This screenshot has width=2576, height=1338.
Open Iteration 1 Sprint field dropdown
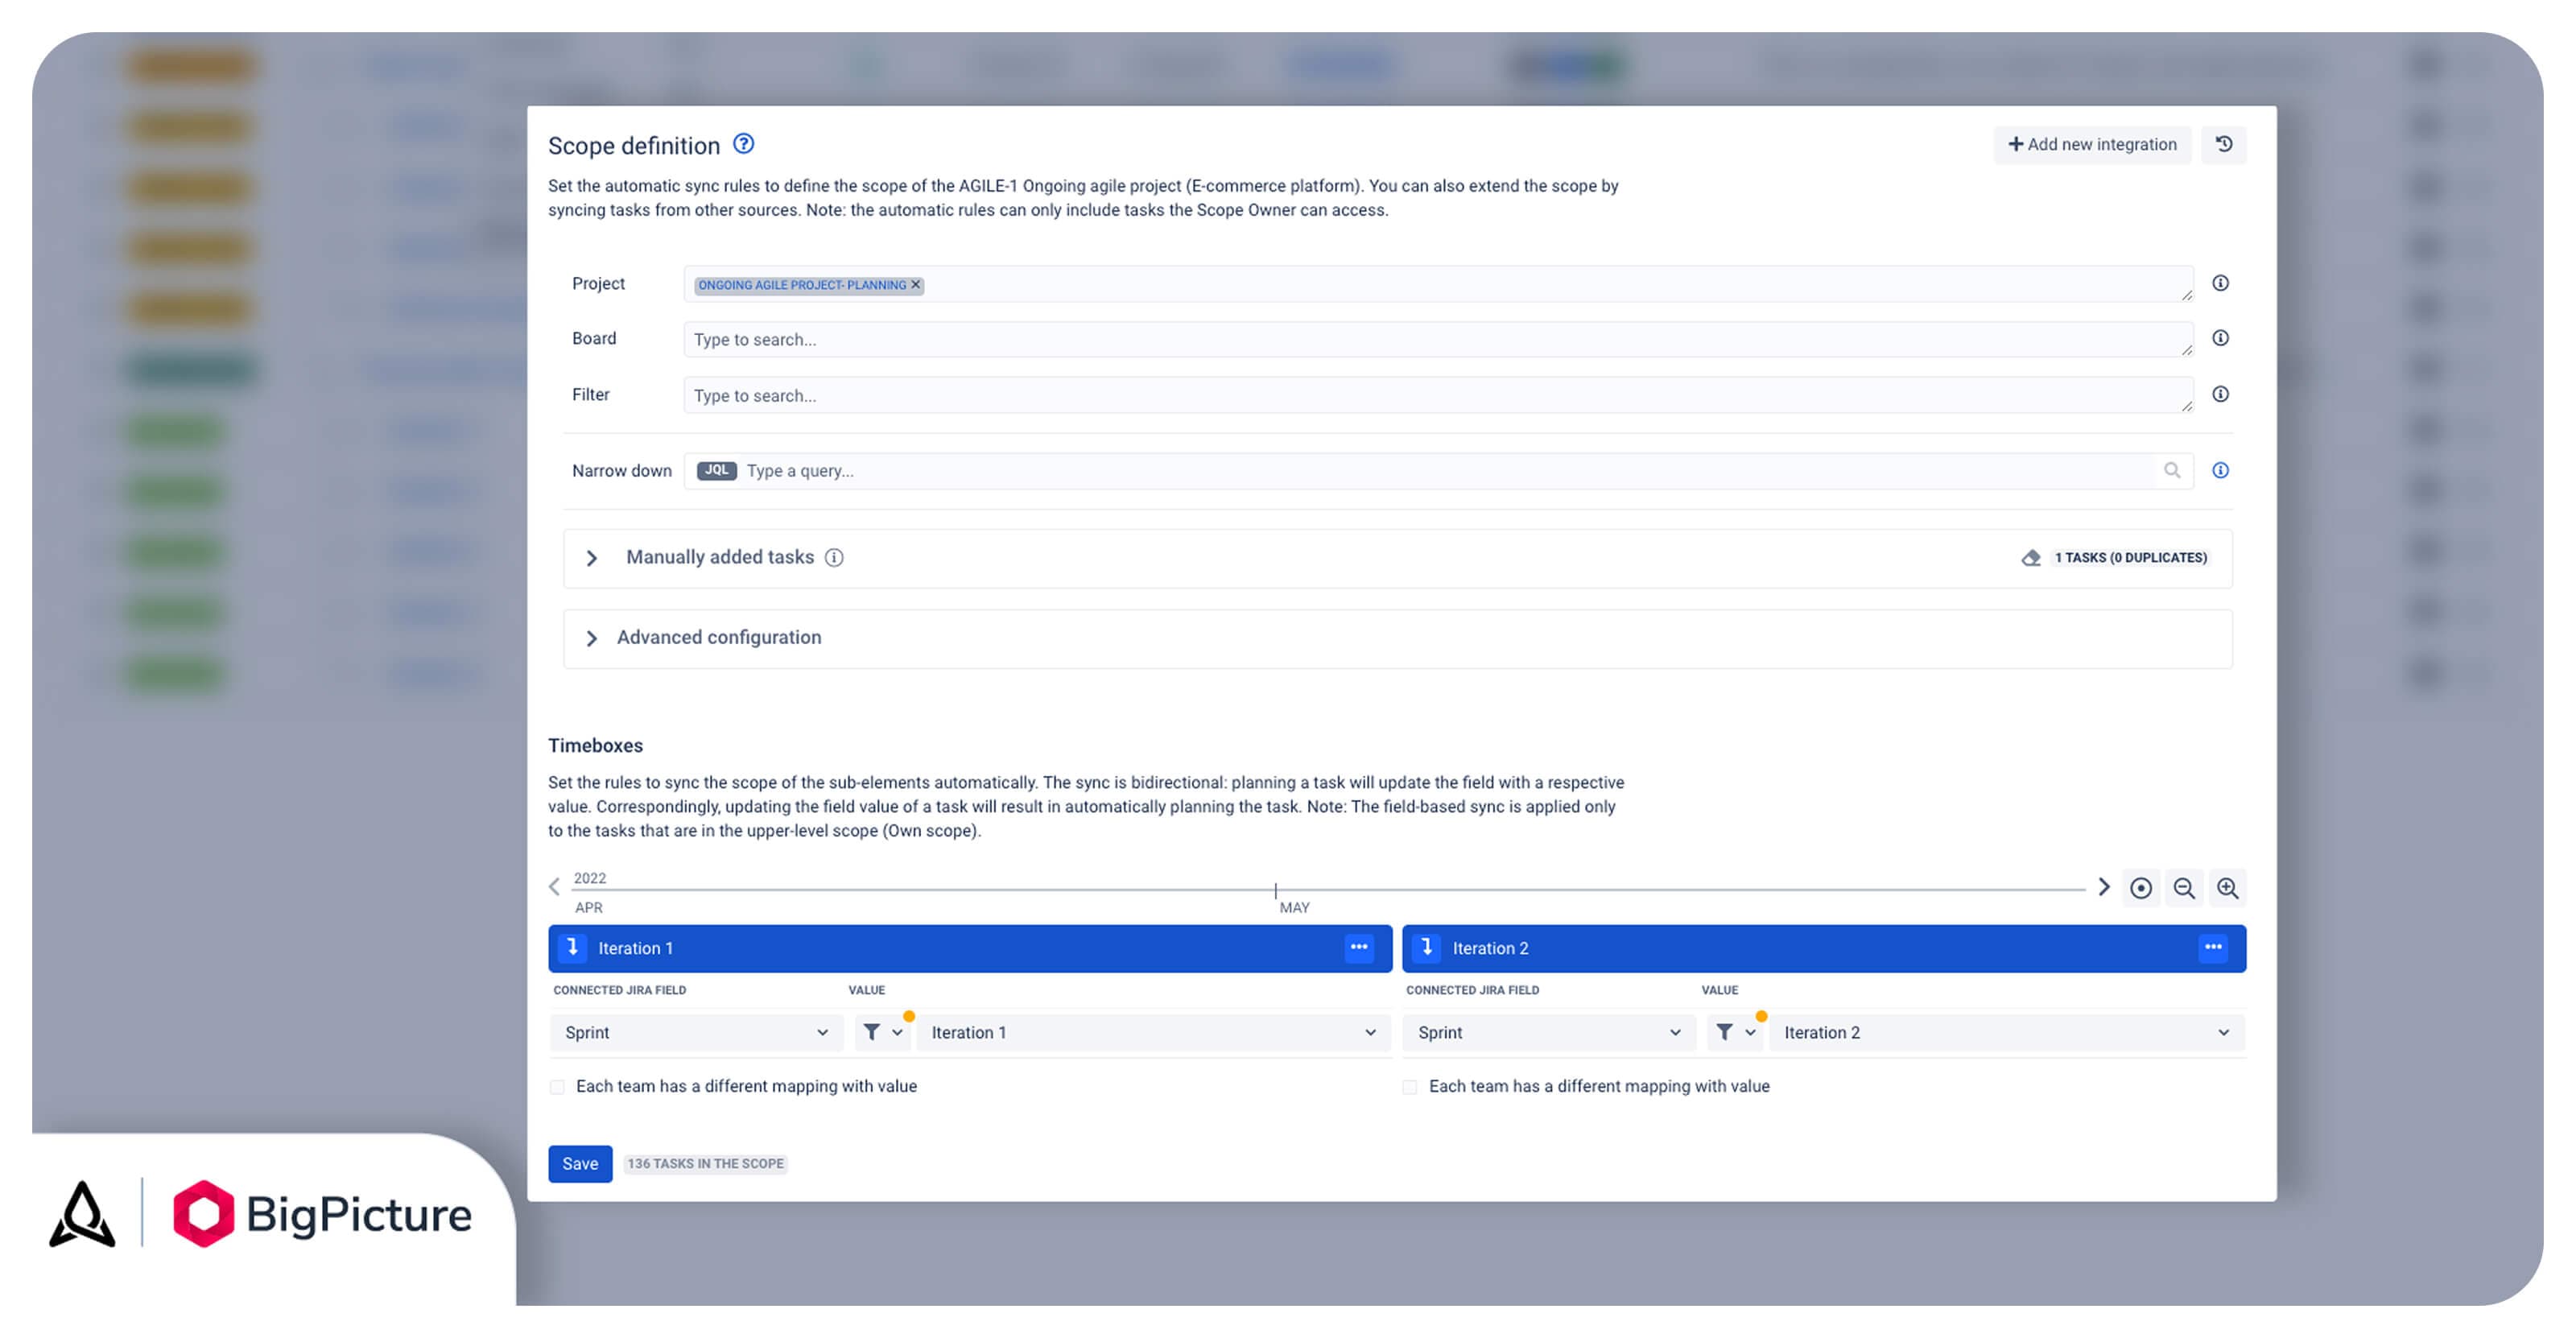[696, 1033]
